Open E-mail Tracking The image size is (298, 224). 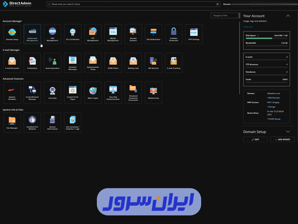(173, 62)
